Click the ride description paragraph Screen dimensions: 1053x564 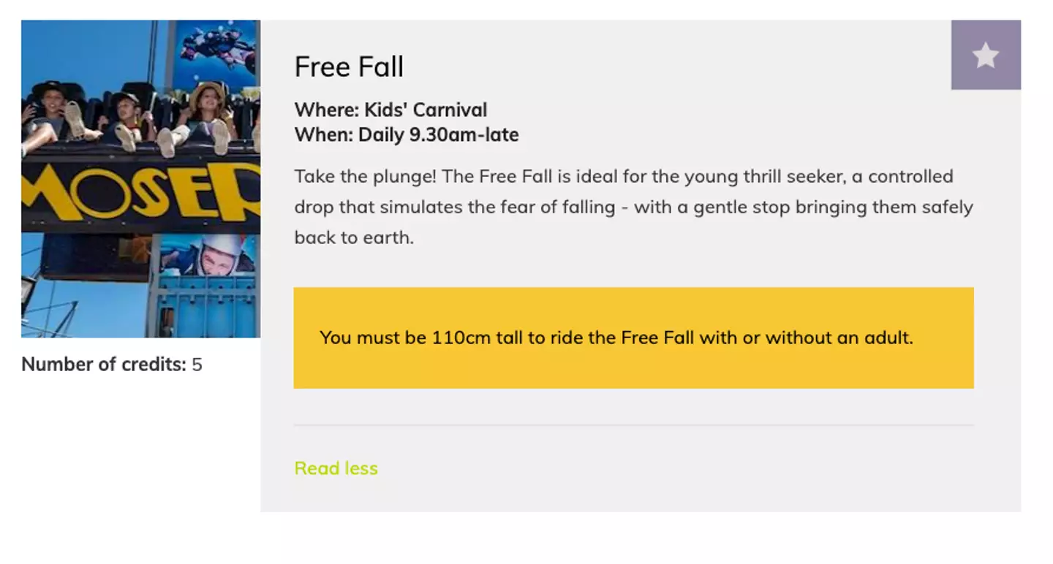pos(633,207)
